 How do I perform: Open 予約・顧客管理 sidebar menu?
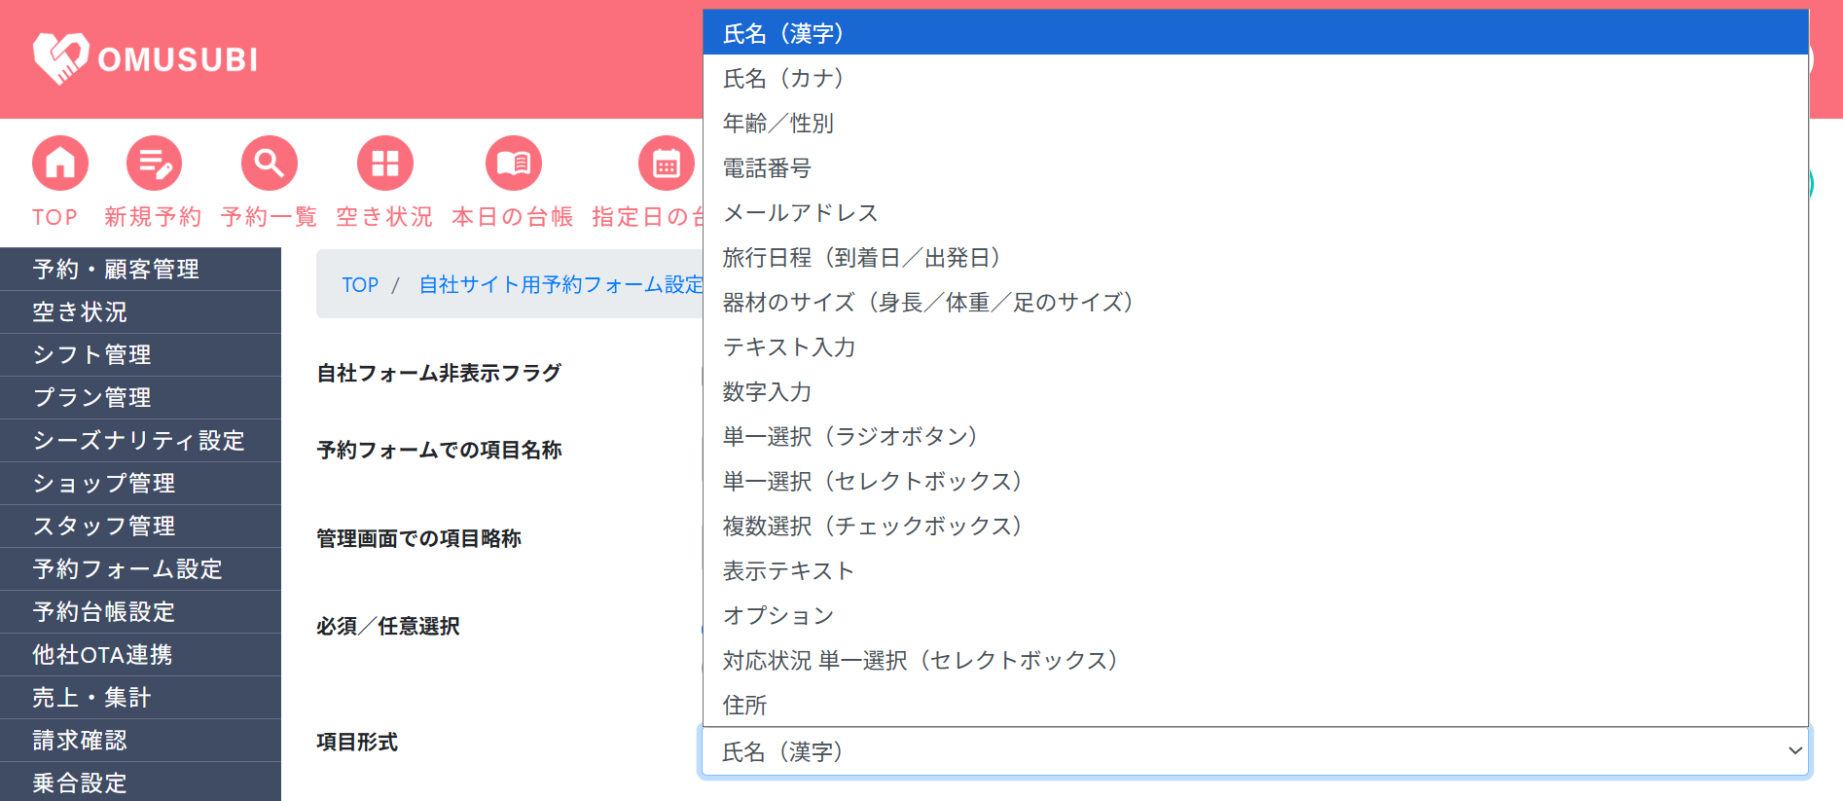(116, 269)
